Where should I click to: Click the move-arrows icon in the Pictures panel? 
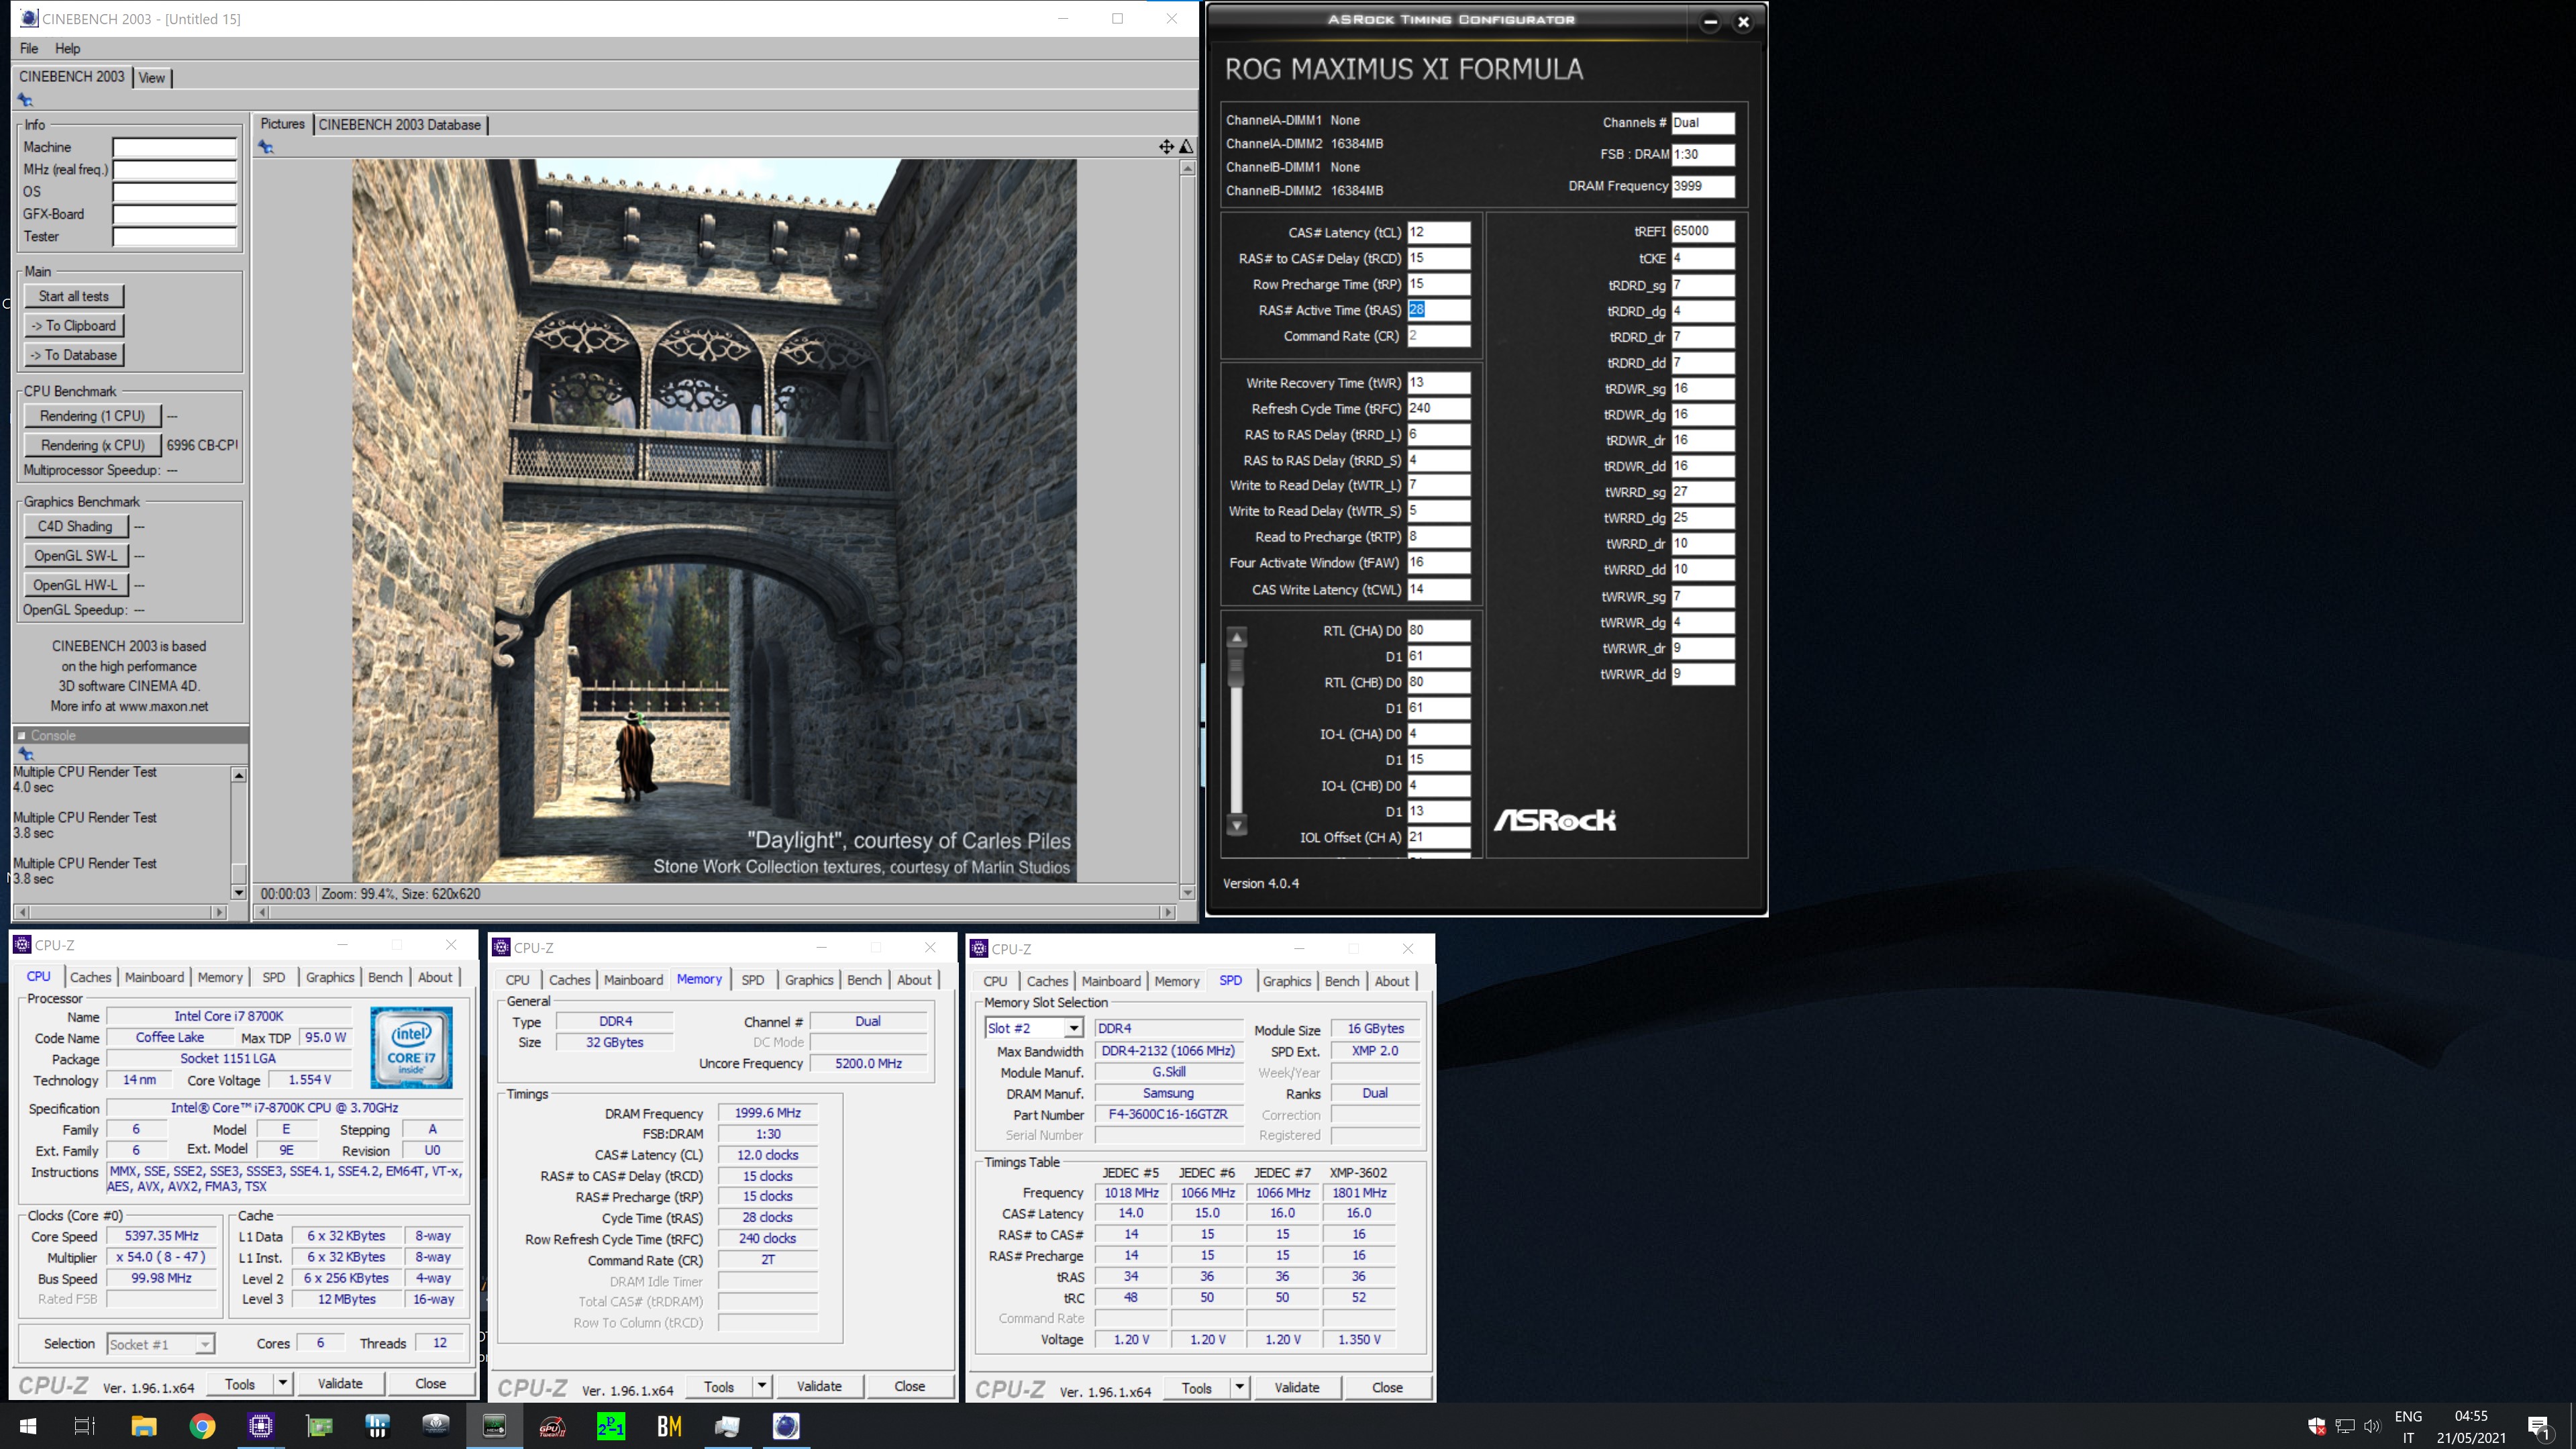[x=1166, y=147]
